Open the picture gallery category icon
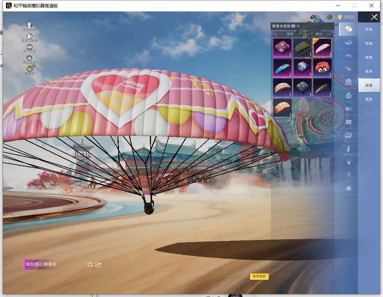The image size is (383, 297). click(x=348, y=135)
